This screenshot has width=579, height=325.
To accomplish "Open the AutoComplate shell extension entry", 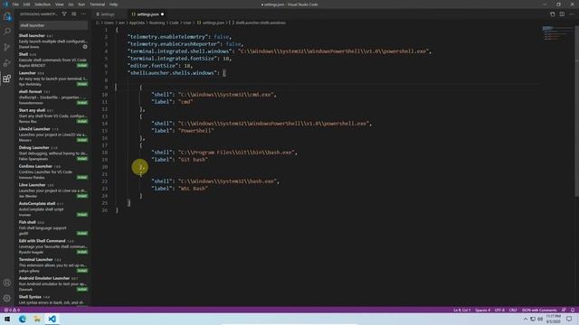I will tap(53, 209).
